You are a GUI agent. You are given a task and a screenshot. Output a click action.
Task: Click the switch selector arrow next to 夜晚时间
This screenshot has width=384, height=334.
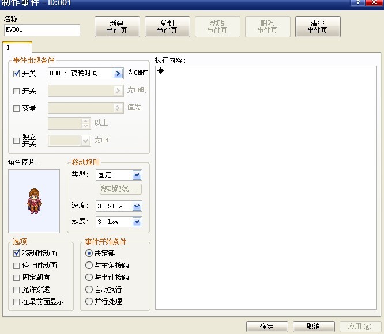118,73
